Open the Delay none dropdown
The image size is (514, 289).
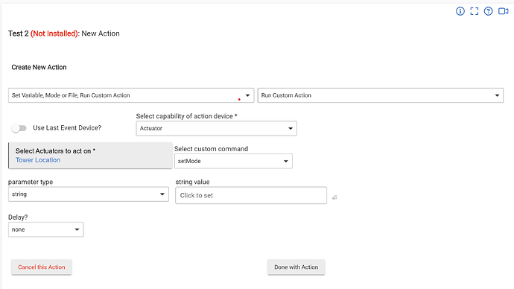click(x=46, y=229)
